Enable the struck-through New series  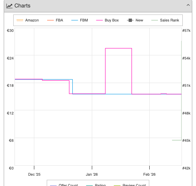(x=135, y=20)
